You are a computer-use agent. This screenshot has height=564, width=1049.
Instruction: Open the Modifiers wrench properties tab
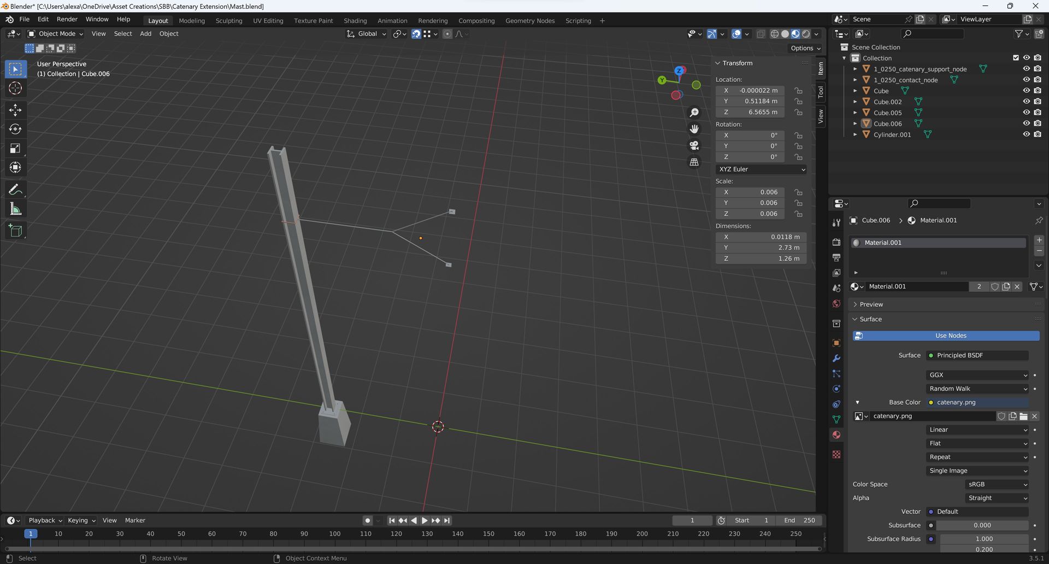(836, 359)
